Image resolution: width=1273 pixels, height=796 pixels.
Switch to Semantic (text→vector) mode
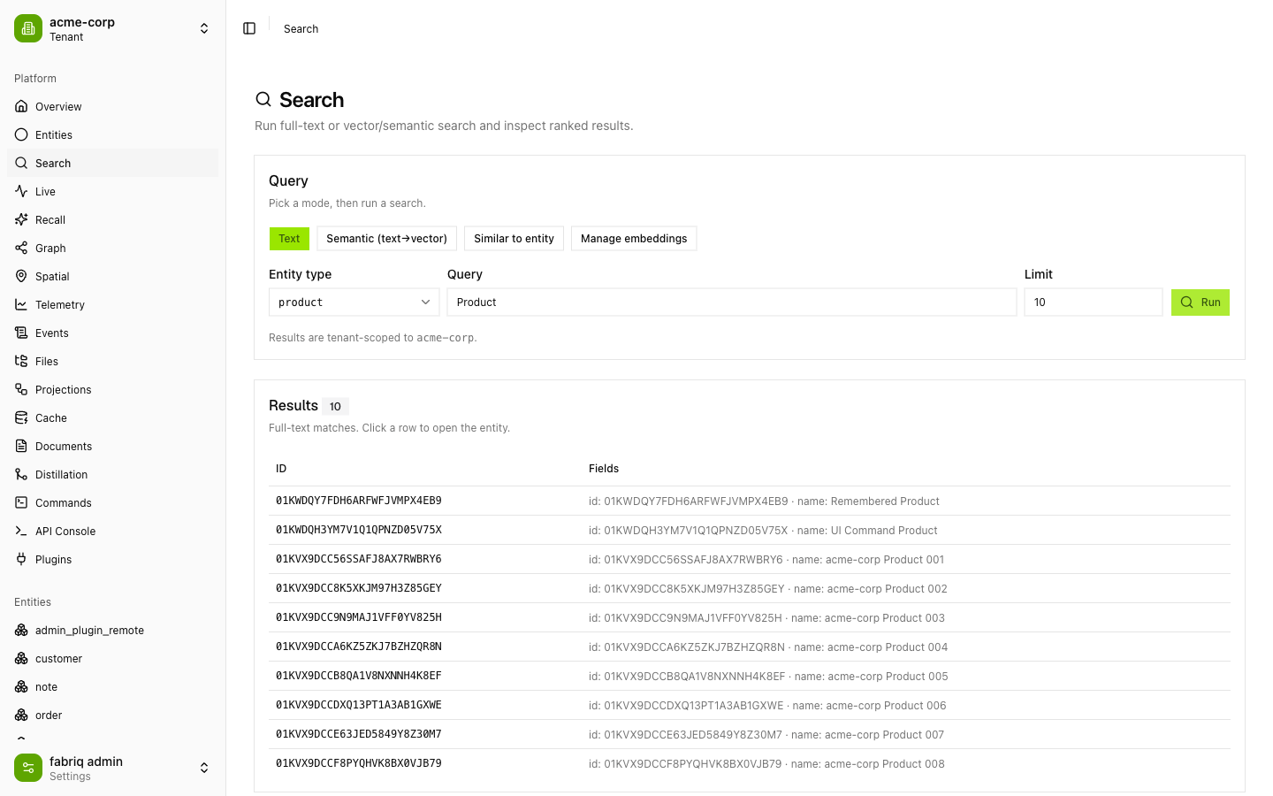click(386, 239)
